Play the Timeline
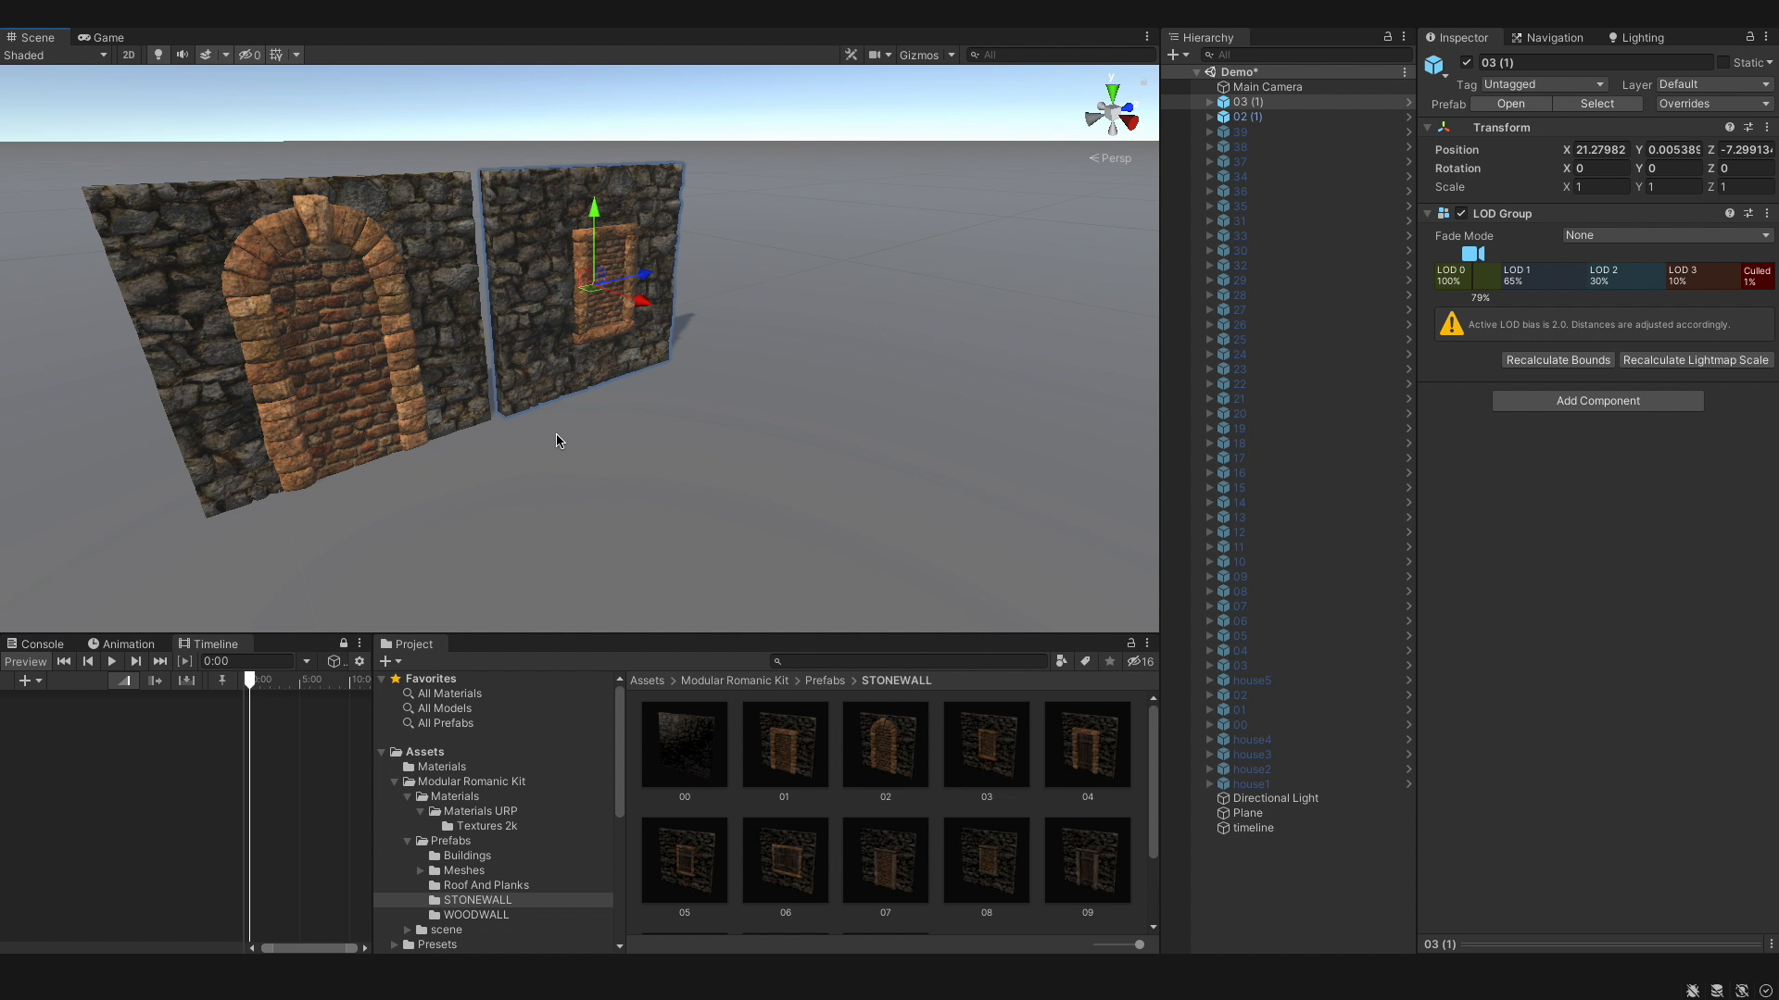Viewport: 1779px width, 1000px height. coord(112,661)
